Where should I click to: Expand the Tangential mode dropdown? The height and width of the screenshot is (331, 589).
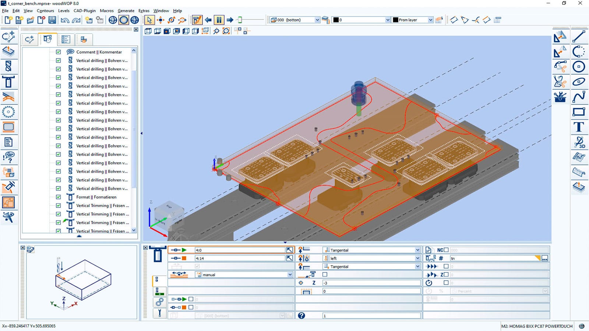click(x=417, y=250)
